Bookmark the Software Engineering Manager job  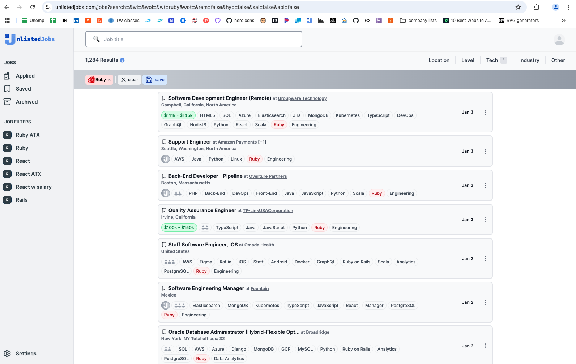click(x=164, y=288)
